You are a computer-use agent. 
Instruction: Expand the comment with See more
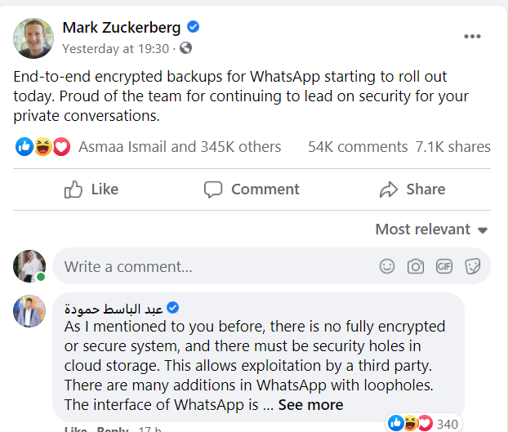(310, 405)
